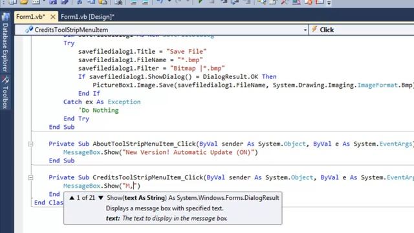Click the "M," string in Credits sub
The width and height of the screenshot is (414, 233).
[129, 186]
